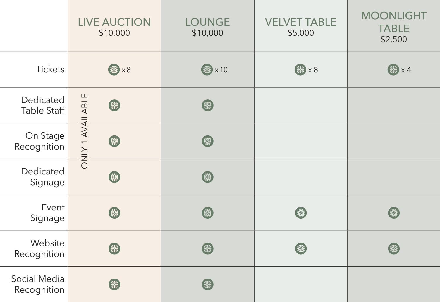Click the VELVET TABLE heading

coord(301,22)
